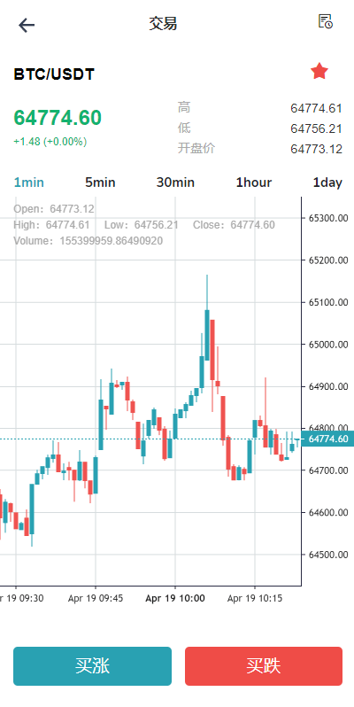The image size is (354, 707).
Task: Click the BTC/USDT pair title
Action: pos(54,74)
